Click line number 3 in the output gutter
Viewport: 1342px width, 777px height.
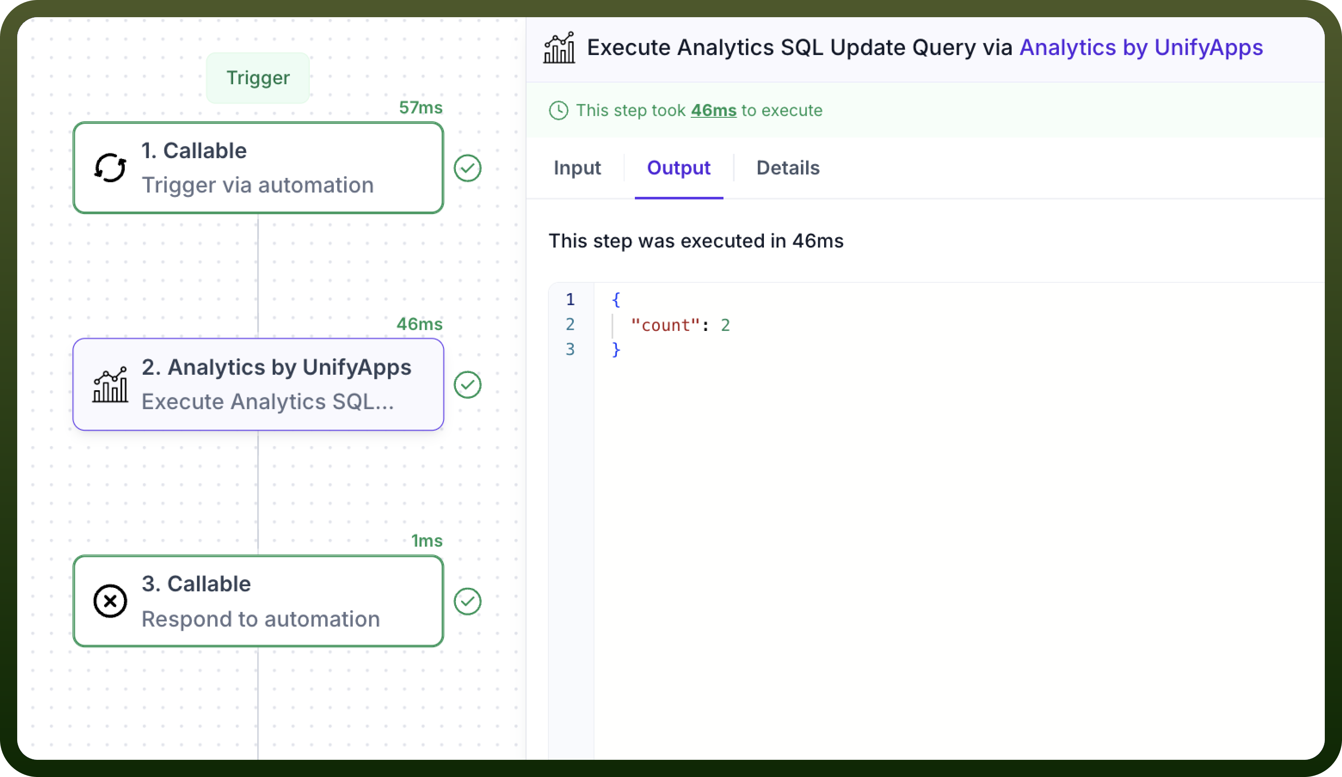coord(570,349)
